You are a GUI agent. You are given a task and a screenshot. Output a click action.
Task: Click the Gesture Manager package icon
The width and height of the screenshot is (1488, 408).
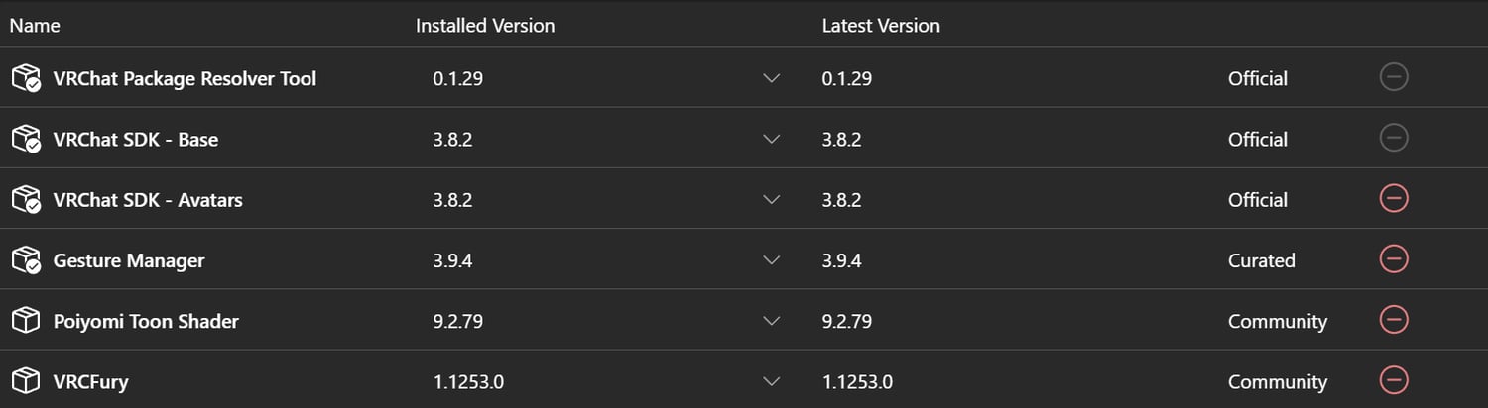(x=26, y=260)
